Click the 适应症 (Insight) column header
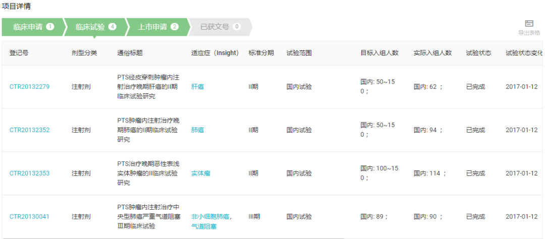 pos(214,53)
